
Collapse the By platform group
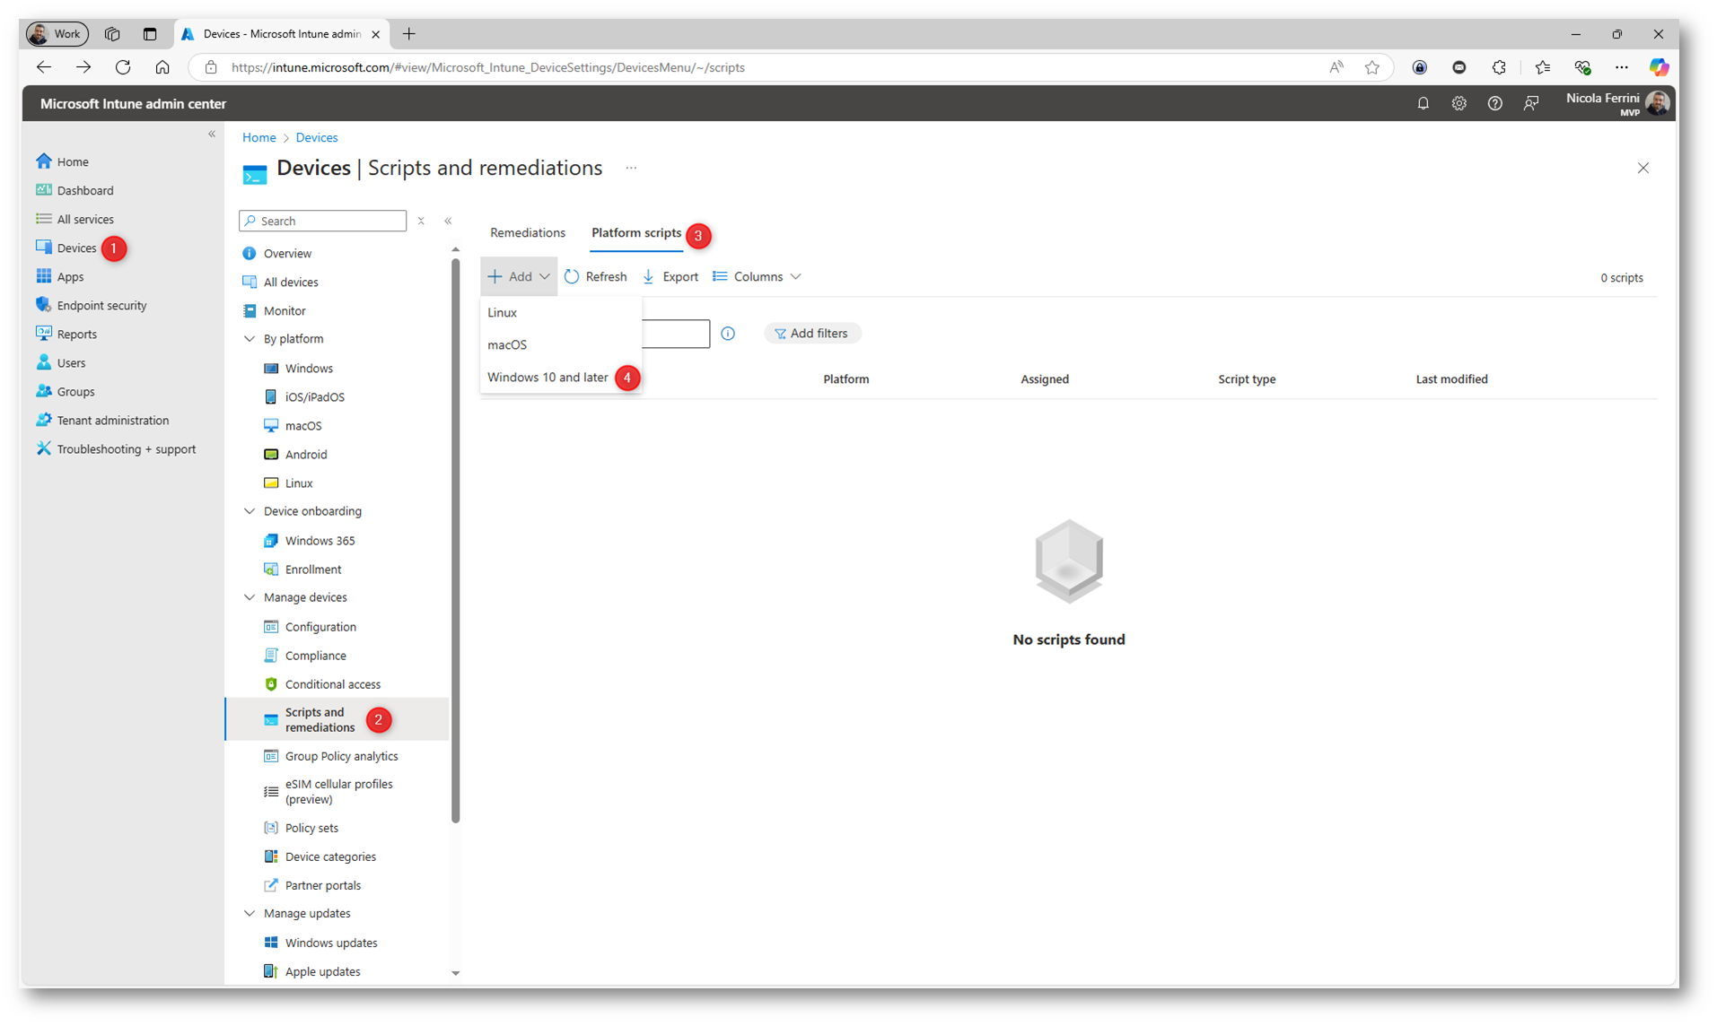tap(250, 339)
